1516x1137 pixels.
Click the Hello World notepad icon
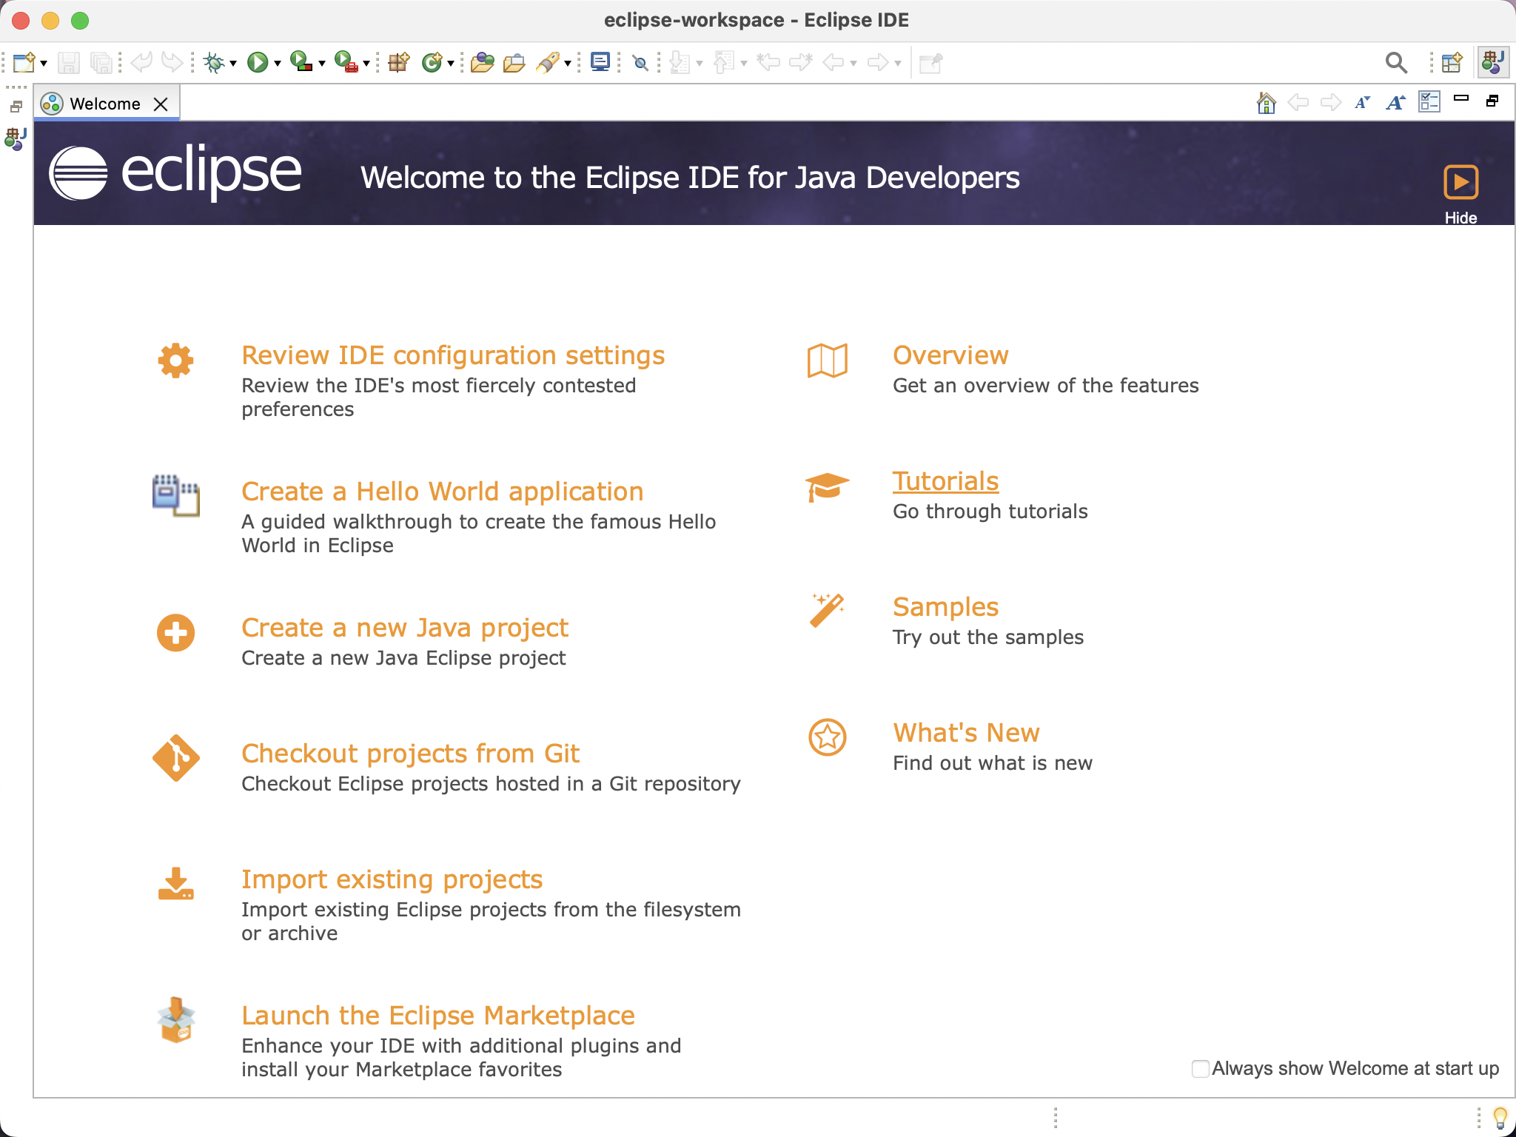(175, 495)
